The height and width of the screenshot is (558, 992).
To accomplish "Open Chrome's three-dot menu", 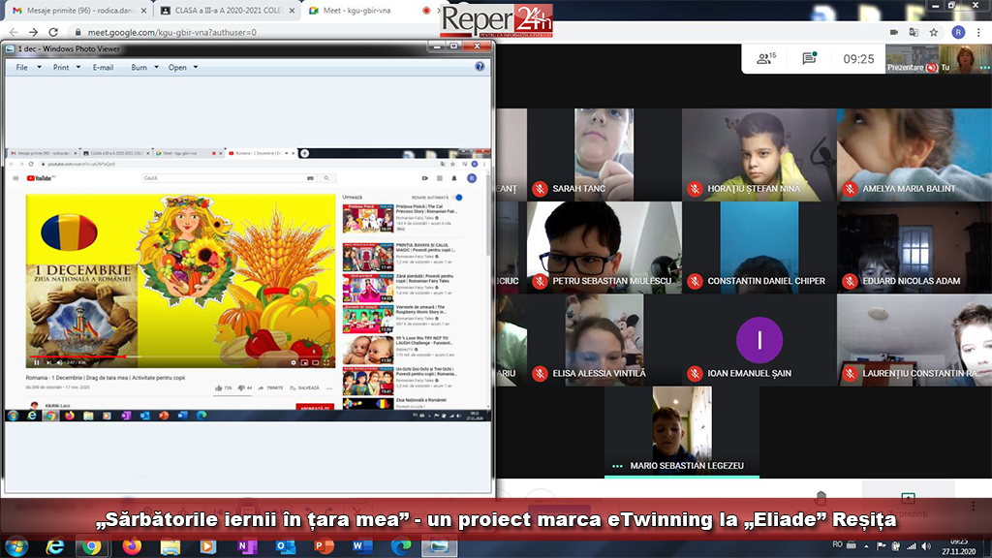I will click(979, 32).
